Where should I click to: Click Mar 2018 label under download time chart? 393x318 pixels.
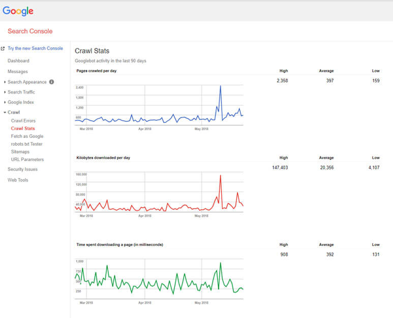(86, 303)
